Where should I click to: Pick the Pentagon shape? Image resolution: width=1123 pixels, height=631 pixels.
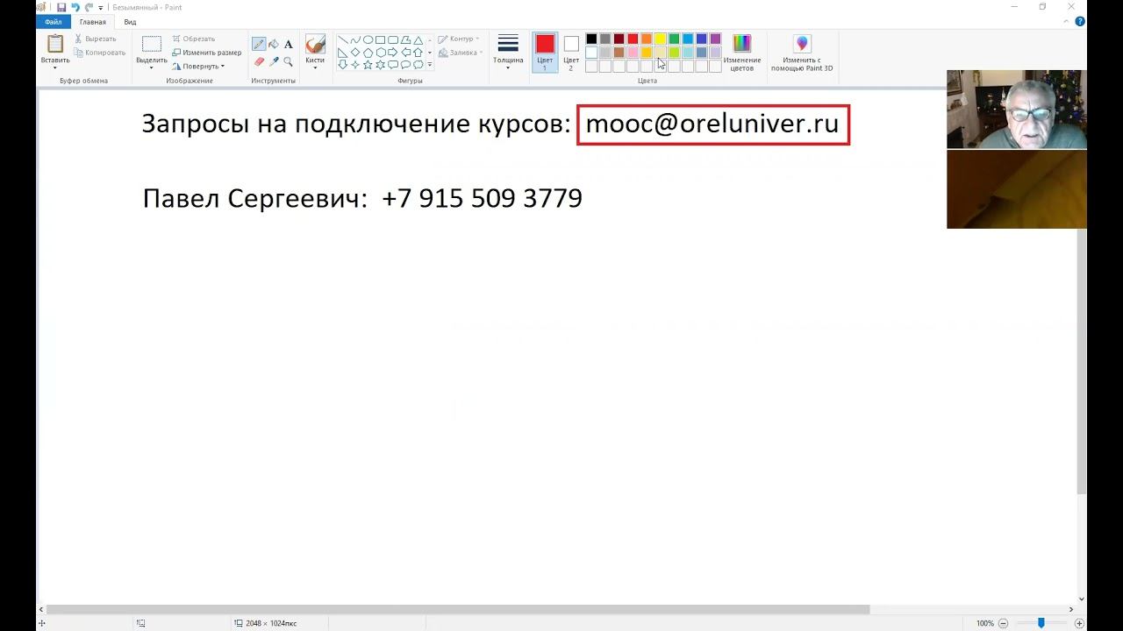pos(368,53)
